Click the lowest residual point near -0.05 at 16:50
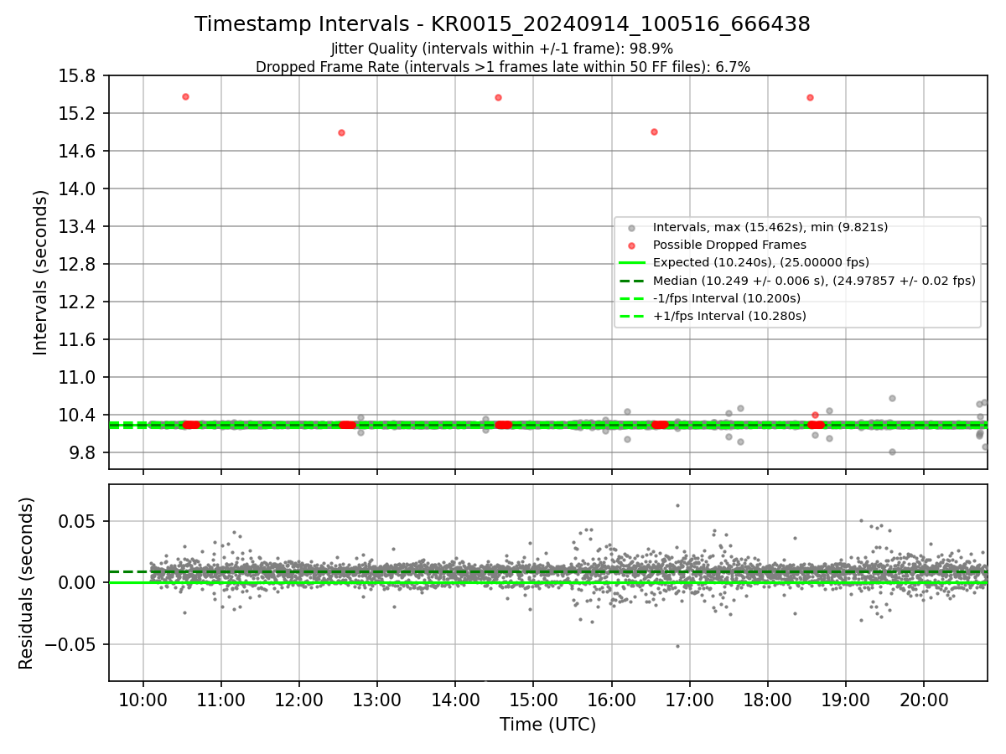The image size is (1006, 754). click(677, 646)
